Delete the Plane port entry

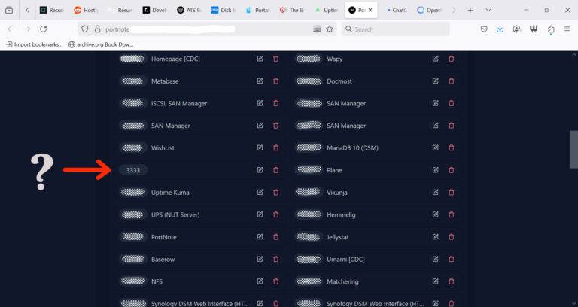[x=452, y=170]
